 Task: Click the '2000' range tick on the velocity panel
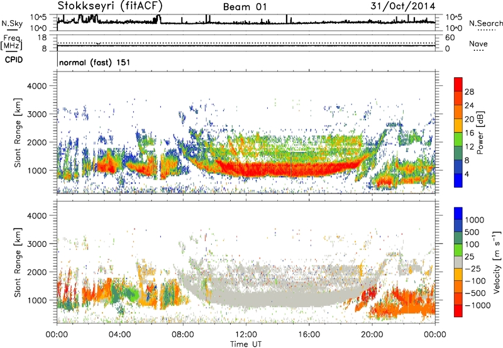(x=36, y=272)
